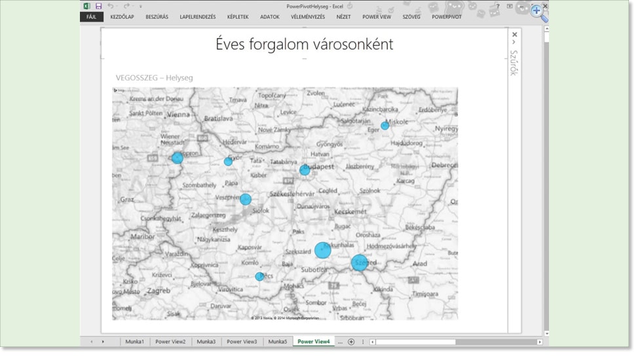The width and height of the screenshot is (642, 360).
Task: Click the Redo arrow icon
Action: coord(126,6)
